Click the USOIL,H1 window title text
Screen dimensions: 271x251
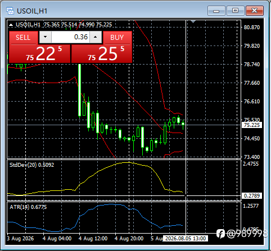[x=32, y=11]
